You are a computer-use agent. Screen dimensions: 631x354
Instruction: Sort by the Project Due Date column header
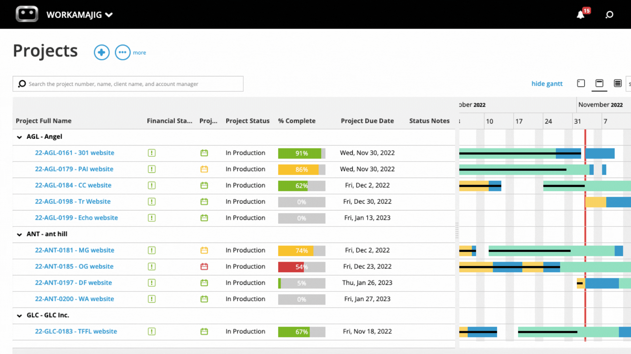[x=367, y=121]
